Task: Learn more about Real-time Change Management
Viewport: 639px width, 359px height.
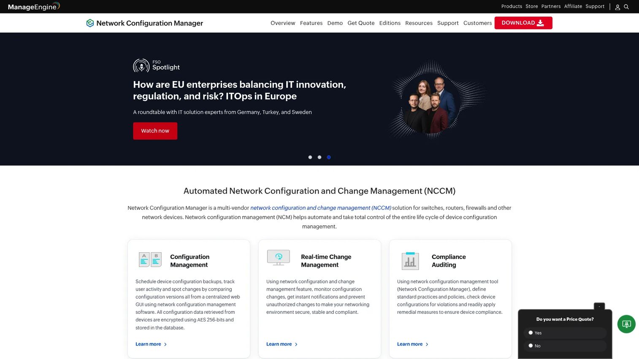Action: (282, 344)
